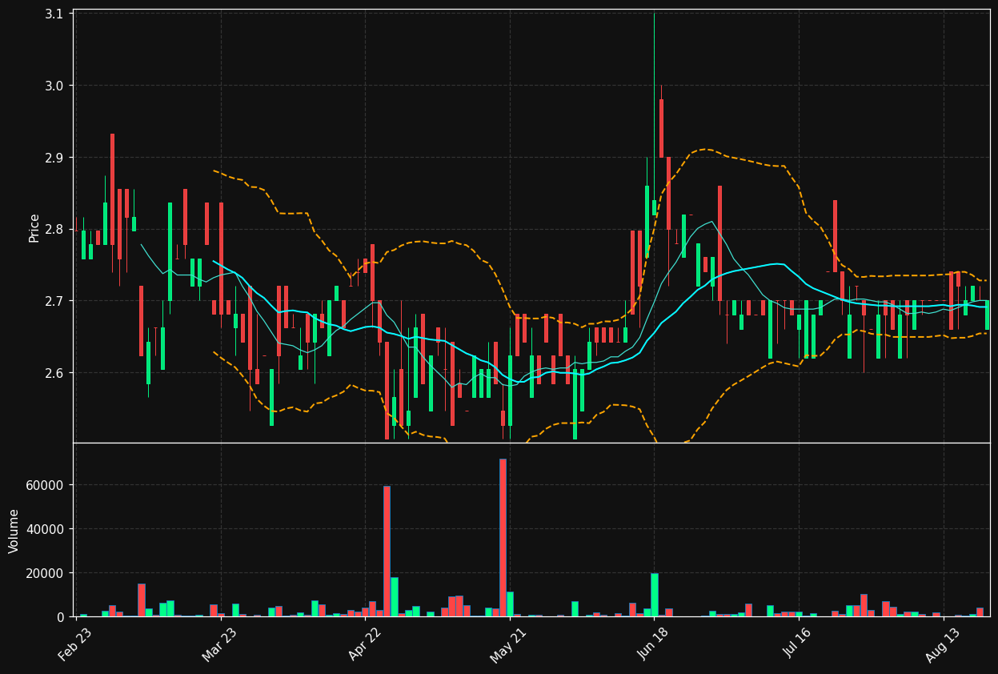Screen dimensions: 998x674
Task: Click the Apr 22 date label
Action: [x=365, y=644]
